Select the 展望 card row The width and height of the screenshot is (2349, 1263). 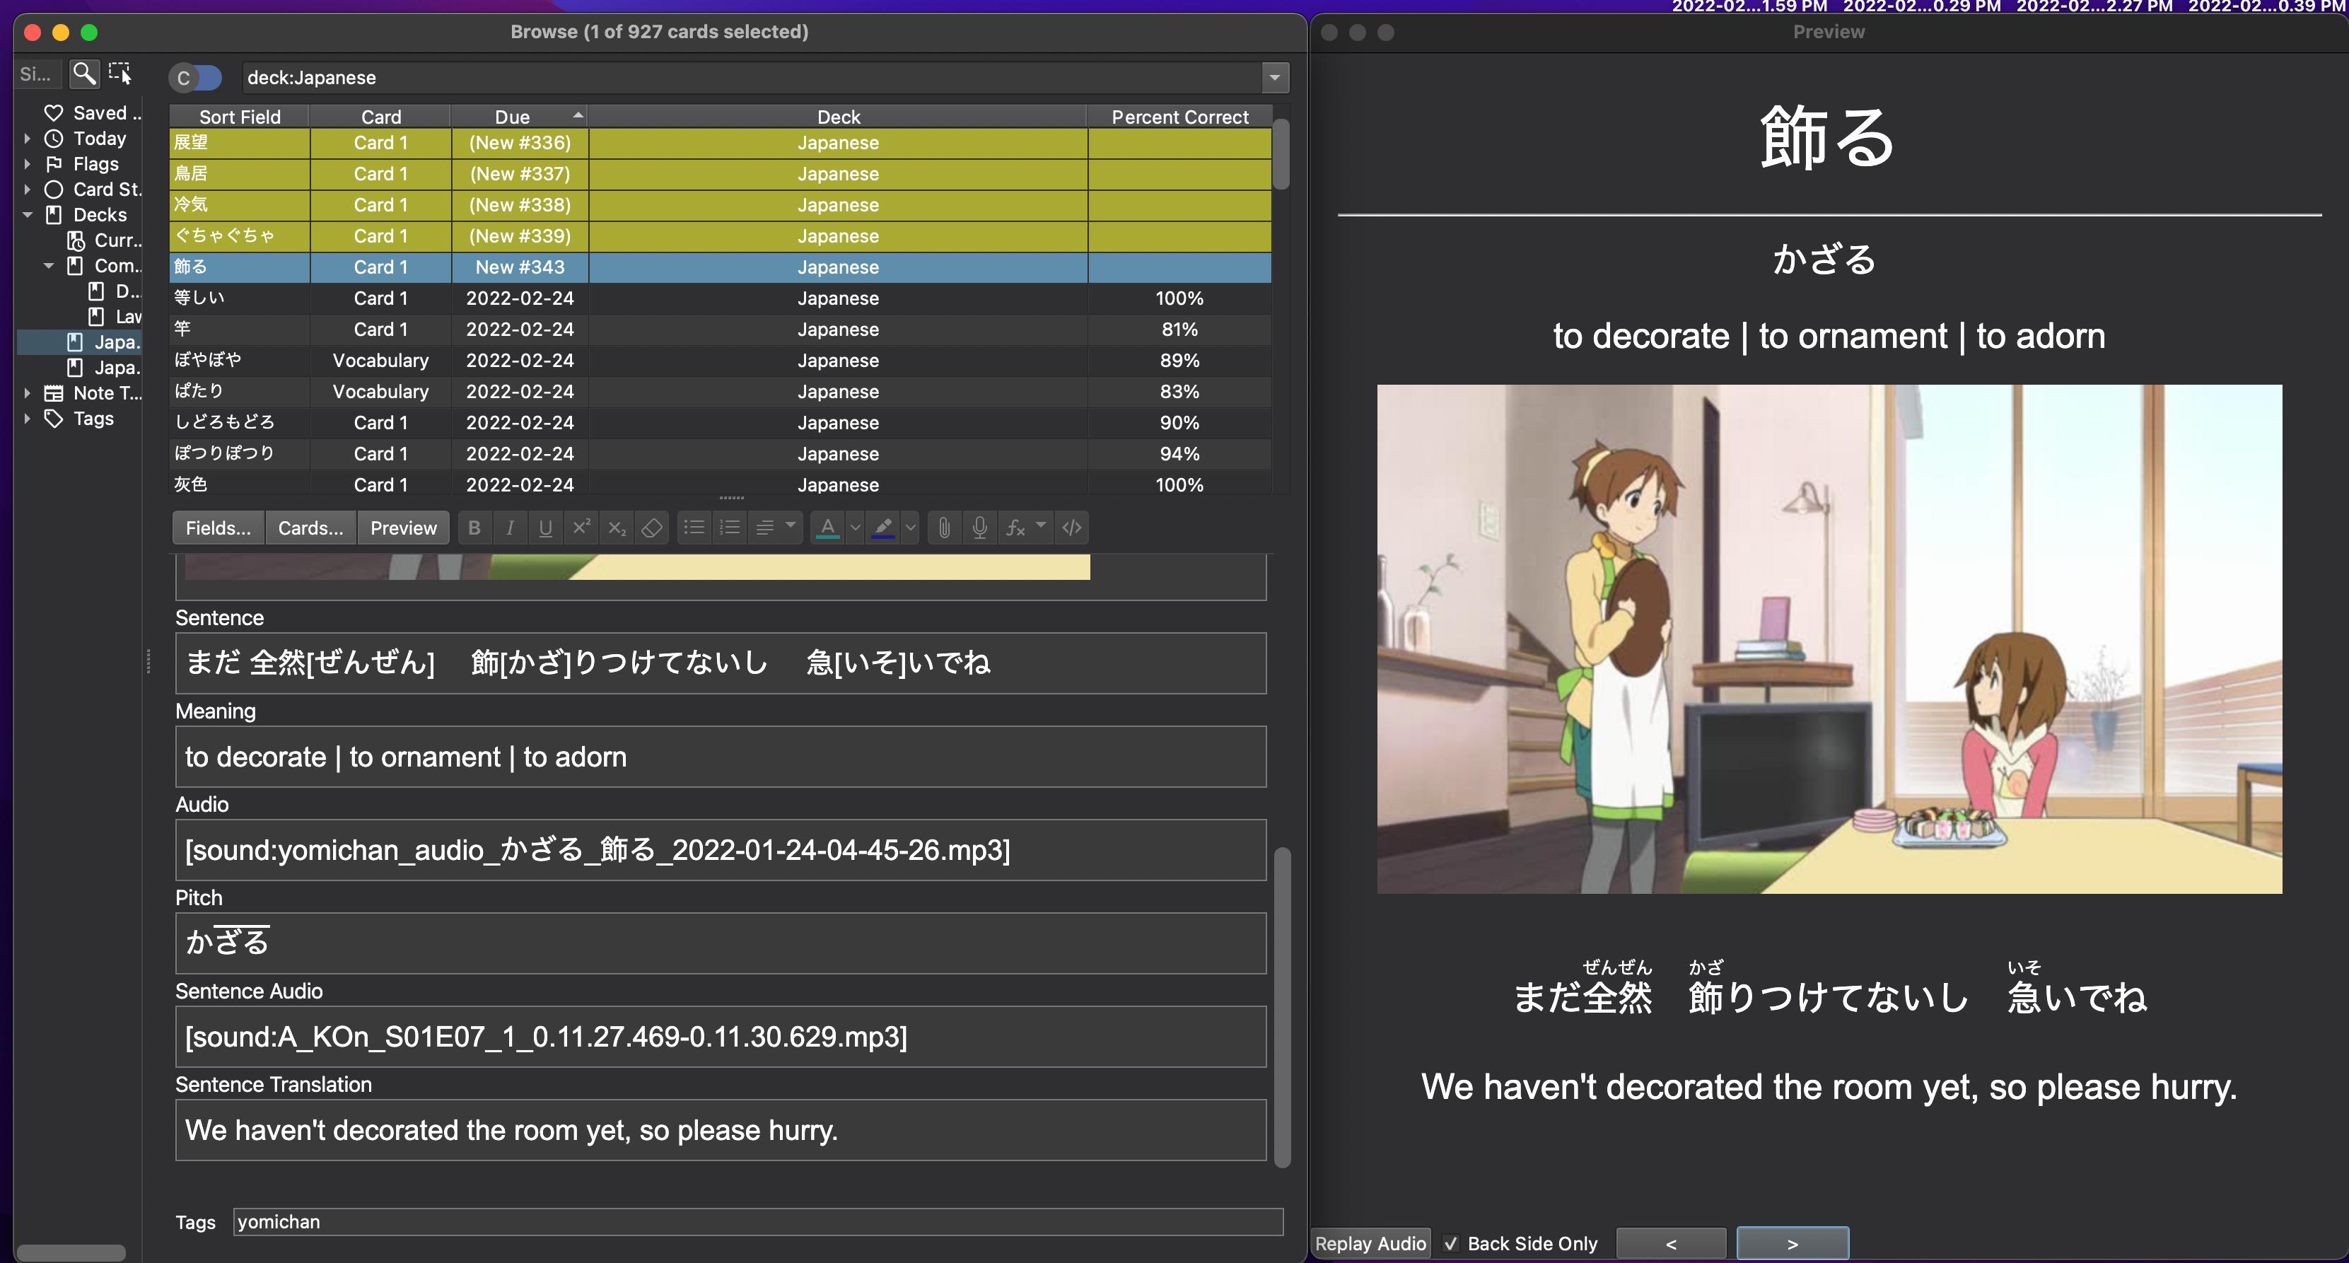pos(721,143)
